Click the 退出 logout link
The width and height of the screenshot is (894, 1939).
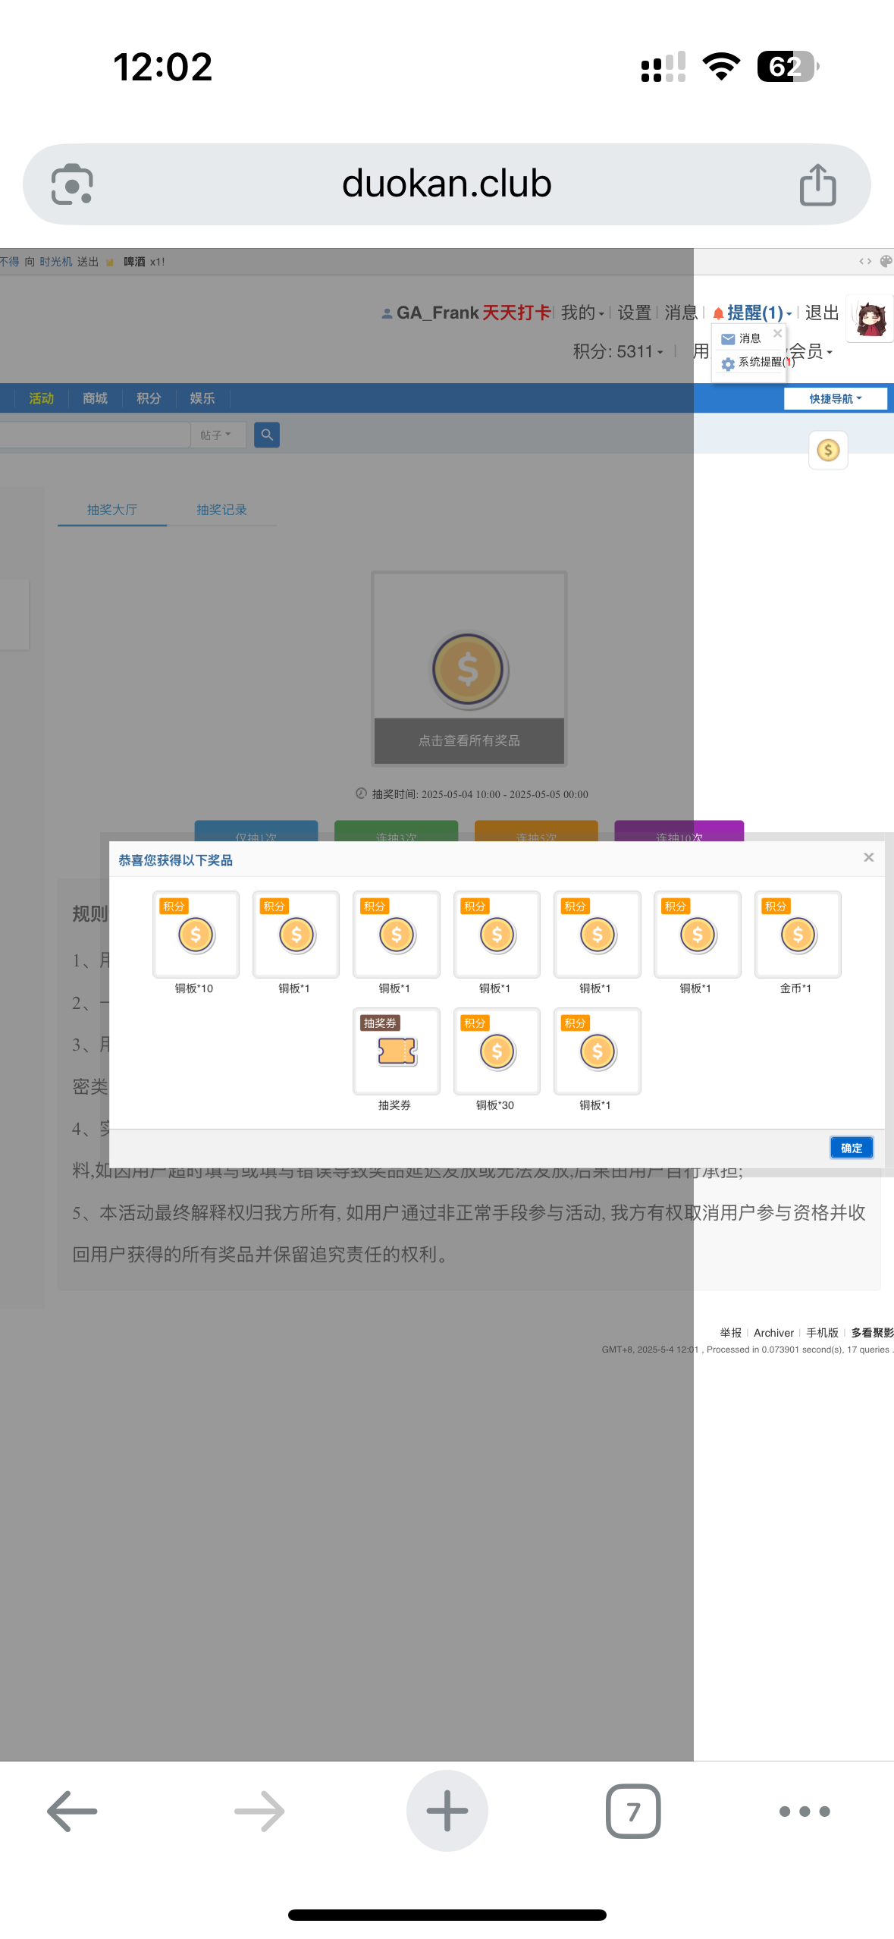coord(821,313)
